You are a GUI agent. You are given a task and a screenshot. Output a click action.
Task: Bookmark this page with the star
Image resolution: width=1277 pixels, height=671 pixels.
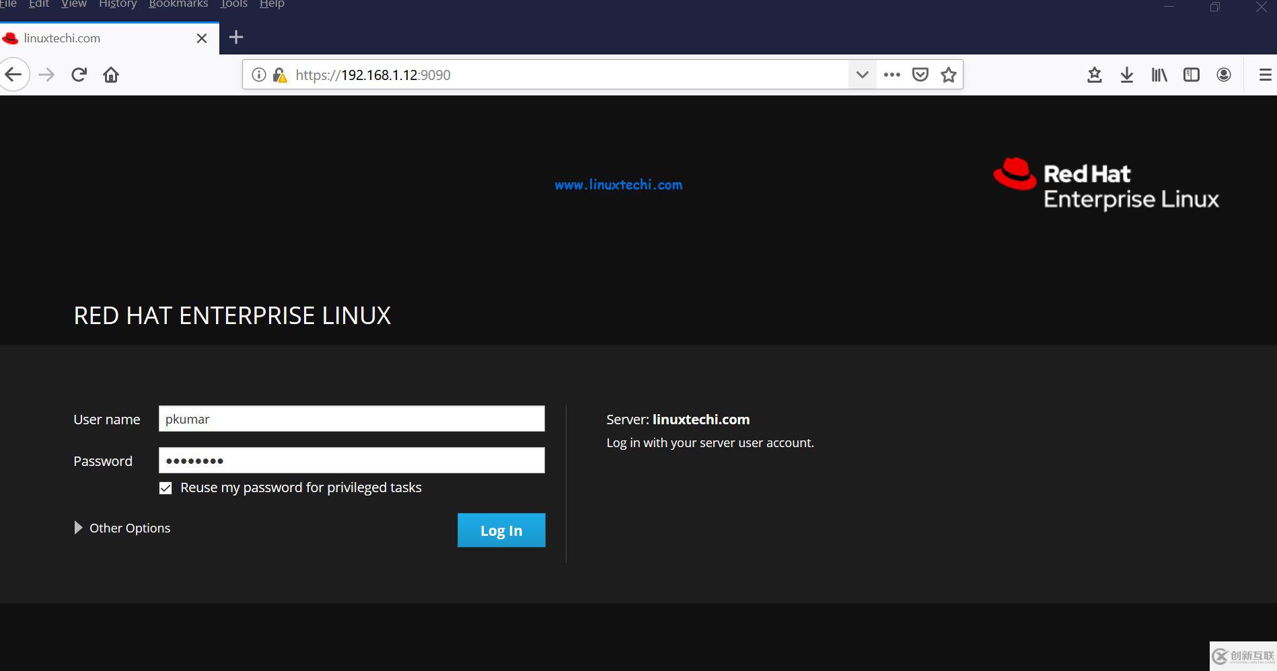(949, 75)
